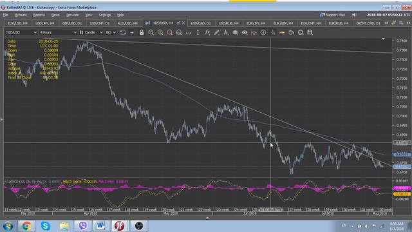The width and height of the screenshot is (412, 232).
Task: Switch to the EUR/JPY, H4 tab
Action: click(256, 23)
